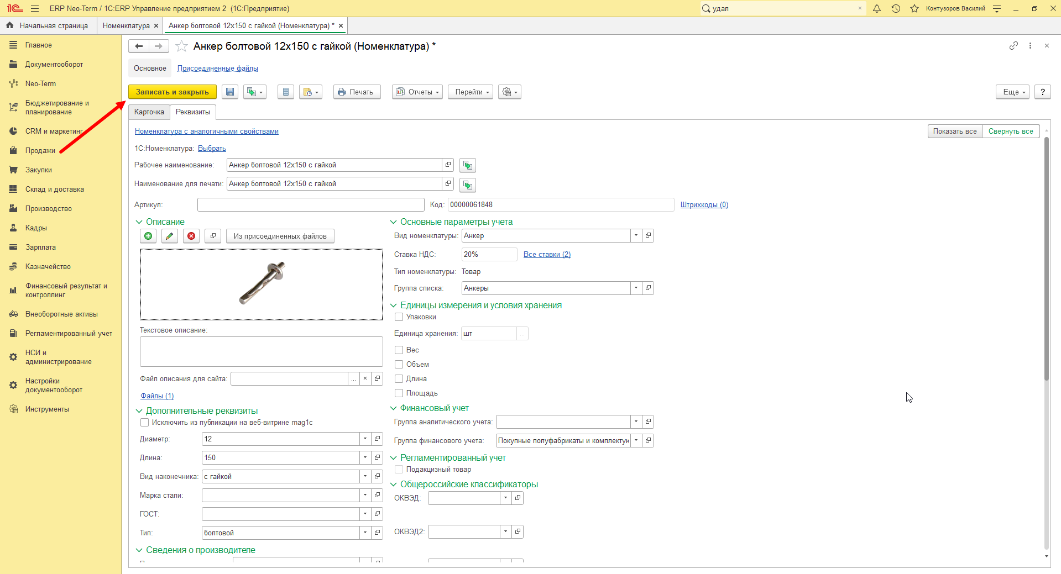The image size is (1061, 574).
Task: Click the Печать button
Action: pos(357,92)
